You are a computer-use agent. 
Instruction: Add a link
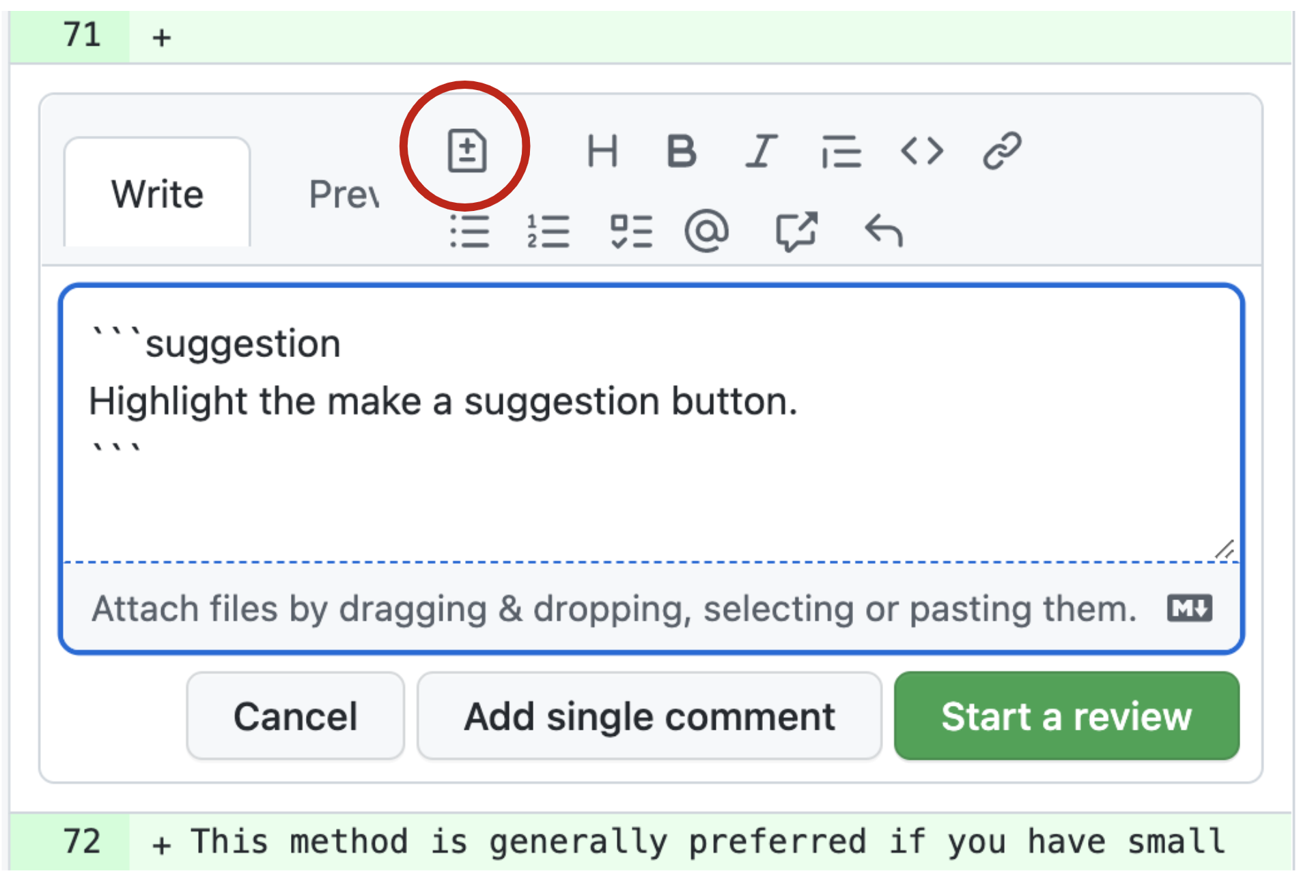pyautogui.click(x=1002, y=151)
